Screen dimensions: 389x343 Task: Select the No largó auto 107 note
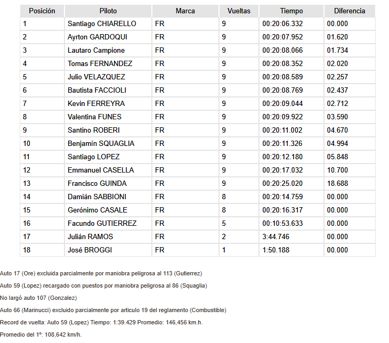pos(38,298)
